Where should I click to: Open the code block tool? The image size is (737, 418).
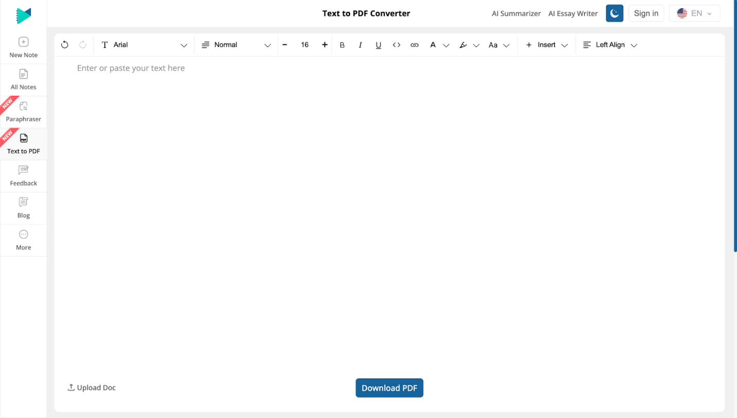[397, 45]
